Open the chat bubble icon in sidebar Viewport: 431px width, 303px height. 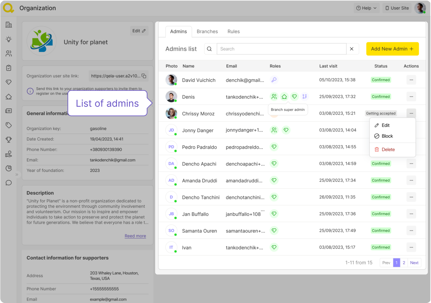pos(8,183)
